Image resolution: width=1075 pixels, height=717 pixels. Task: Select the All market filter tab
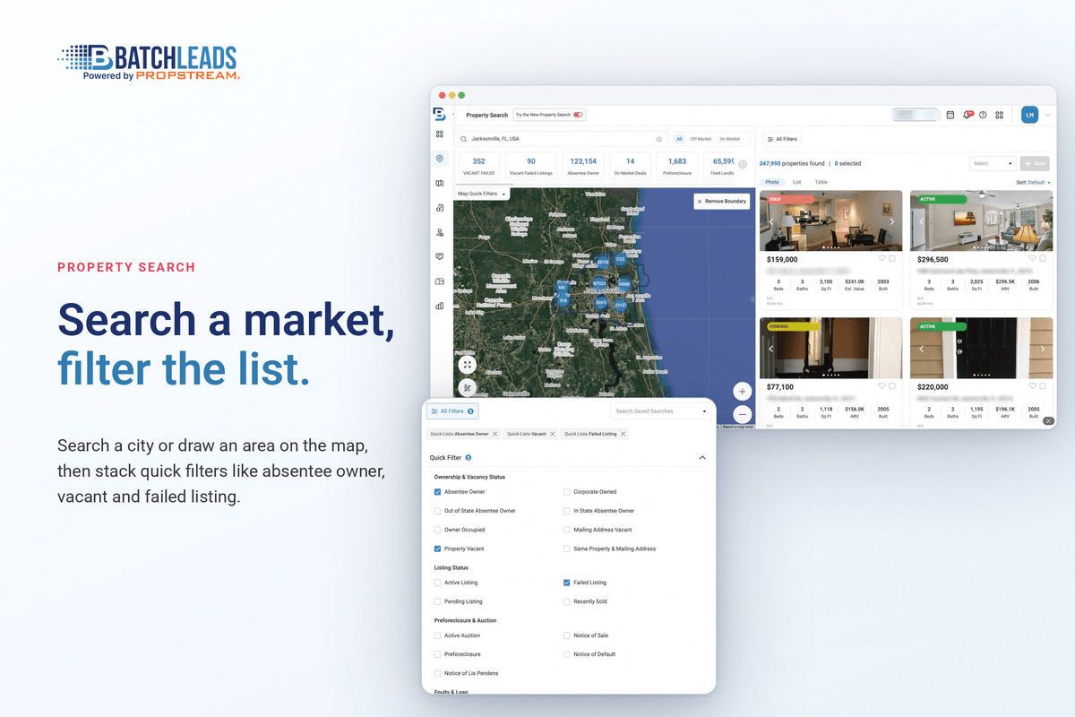click(x=679, y=139)
